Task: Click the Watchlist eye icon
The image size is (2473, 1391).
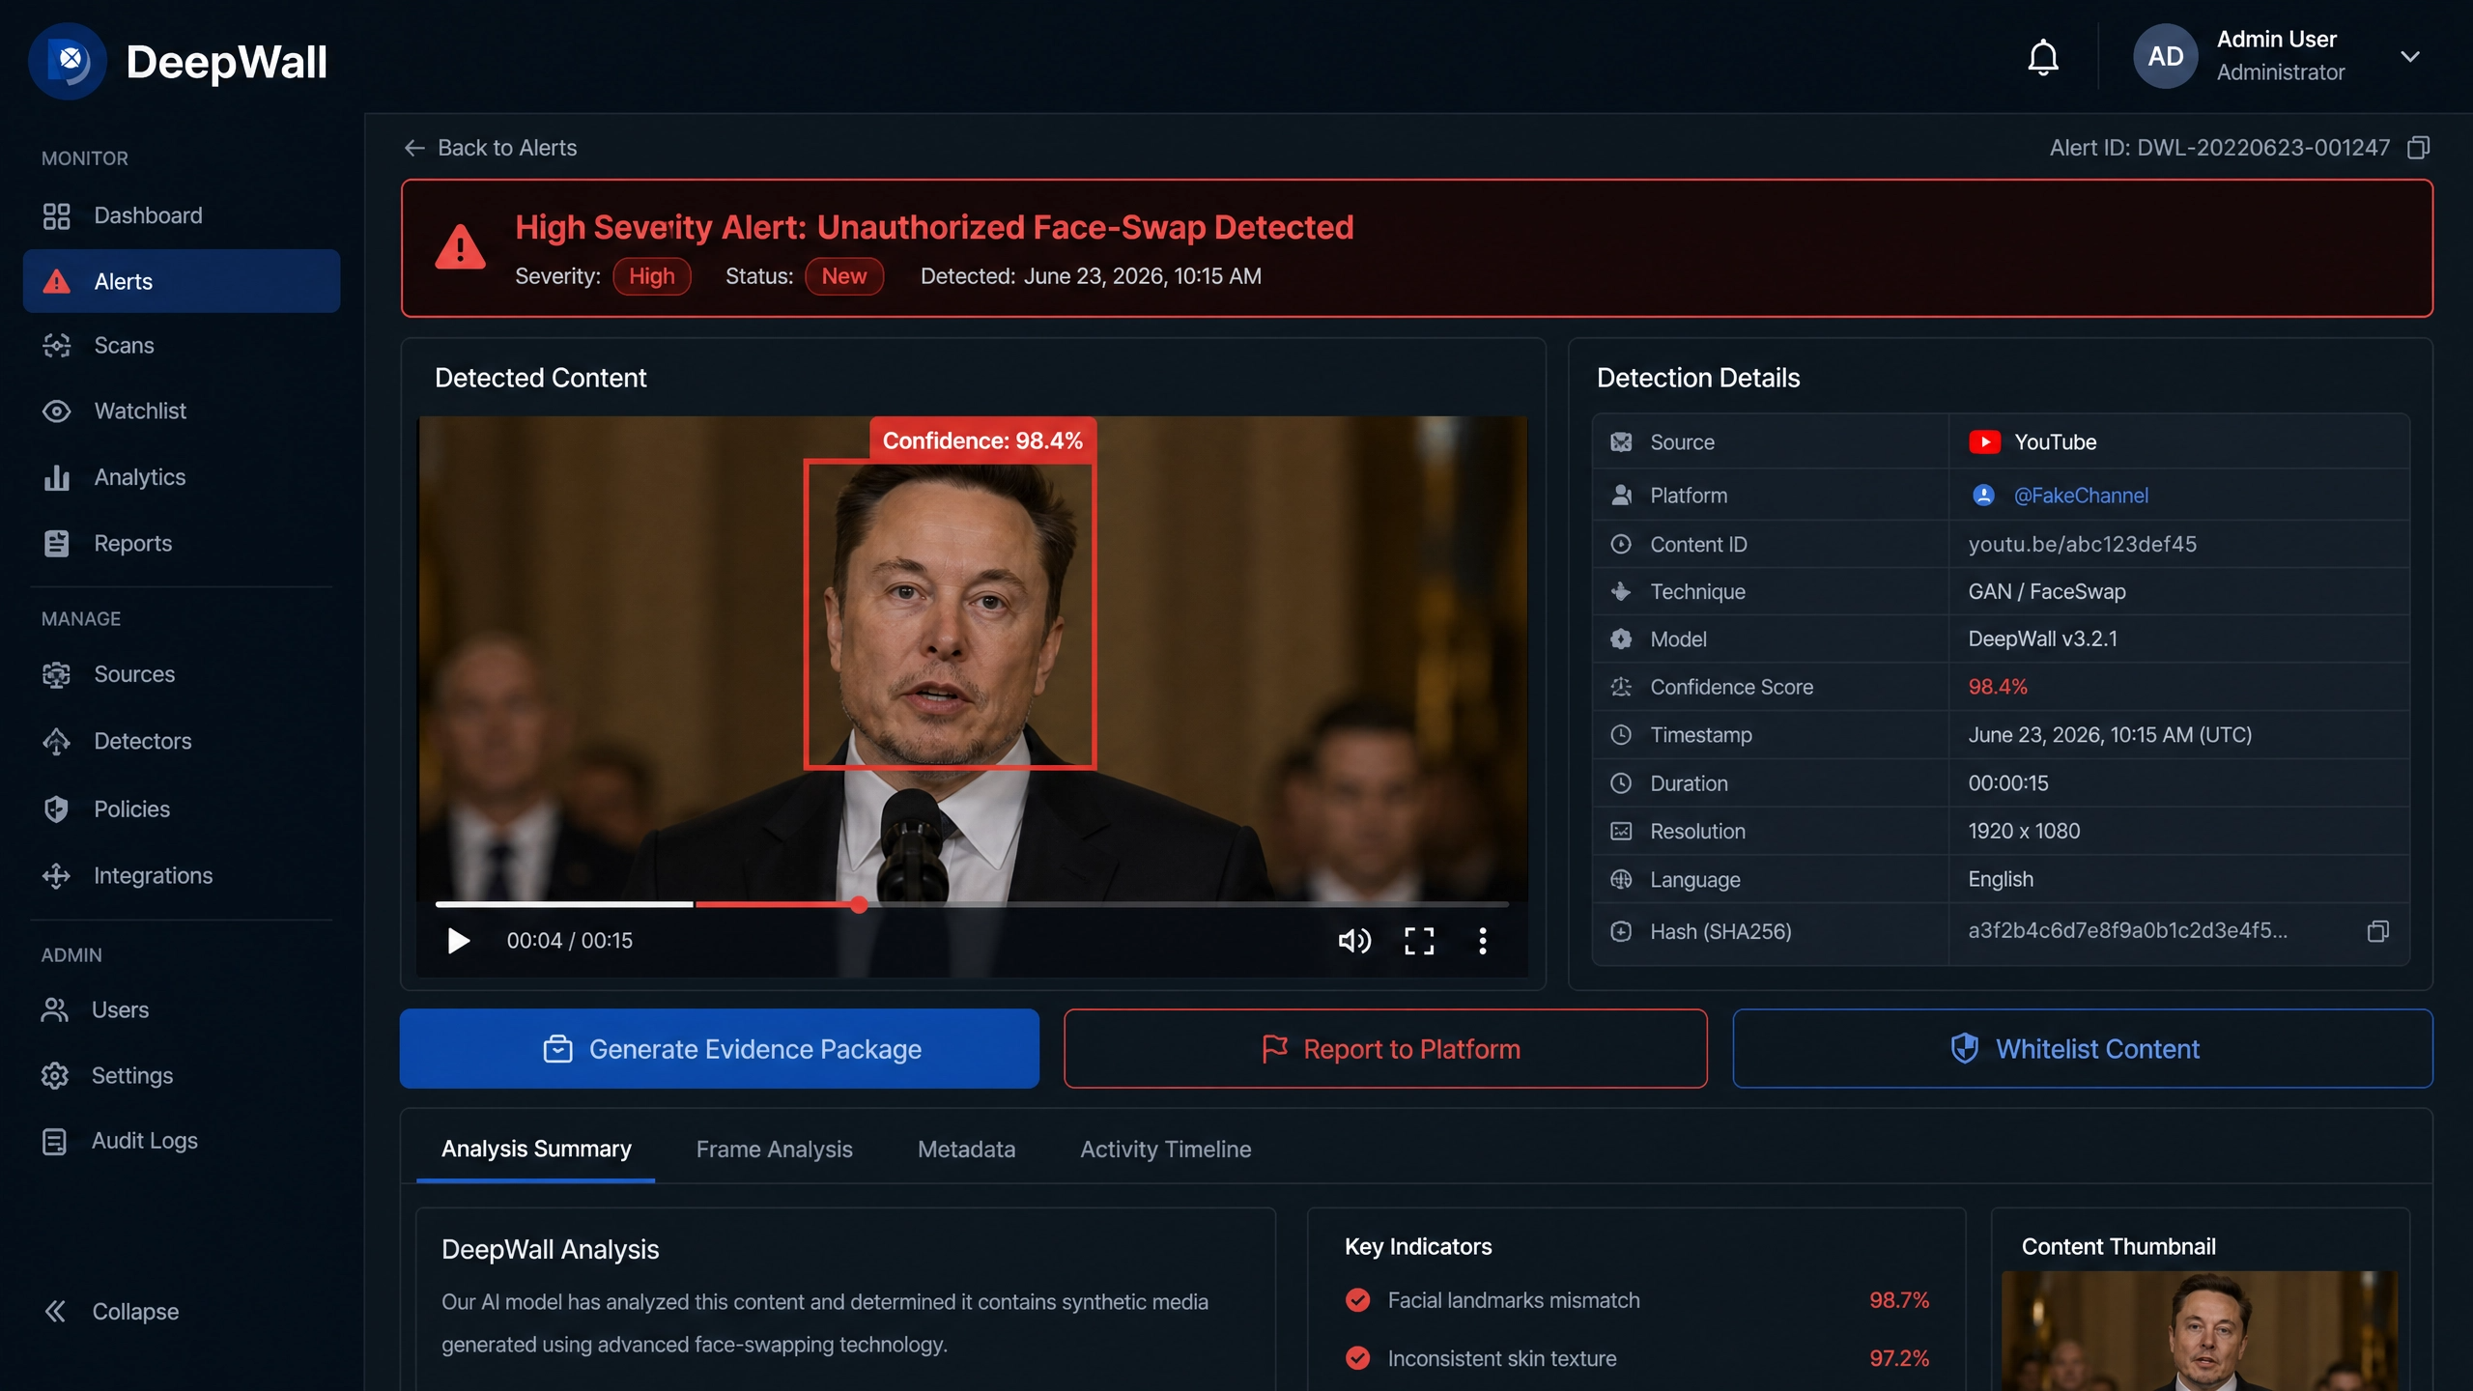Action: [56, 411]
